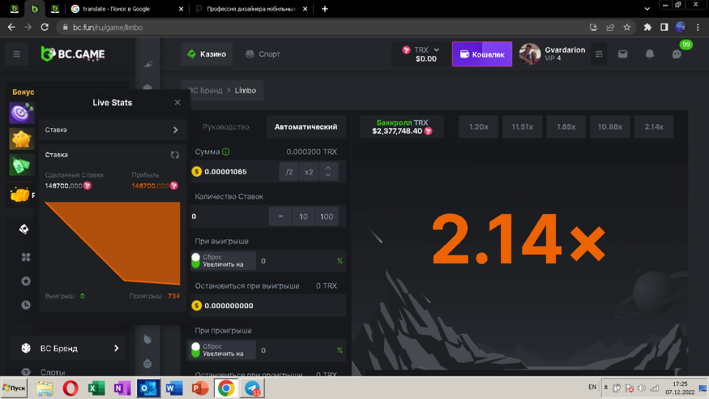Image resolution: width=709 pixels, height=399 pixels.
Task: Open the hamburger sidebar menu
Action: point(17,54)
